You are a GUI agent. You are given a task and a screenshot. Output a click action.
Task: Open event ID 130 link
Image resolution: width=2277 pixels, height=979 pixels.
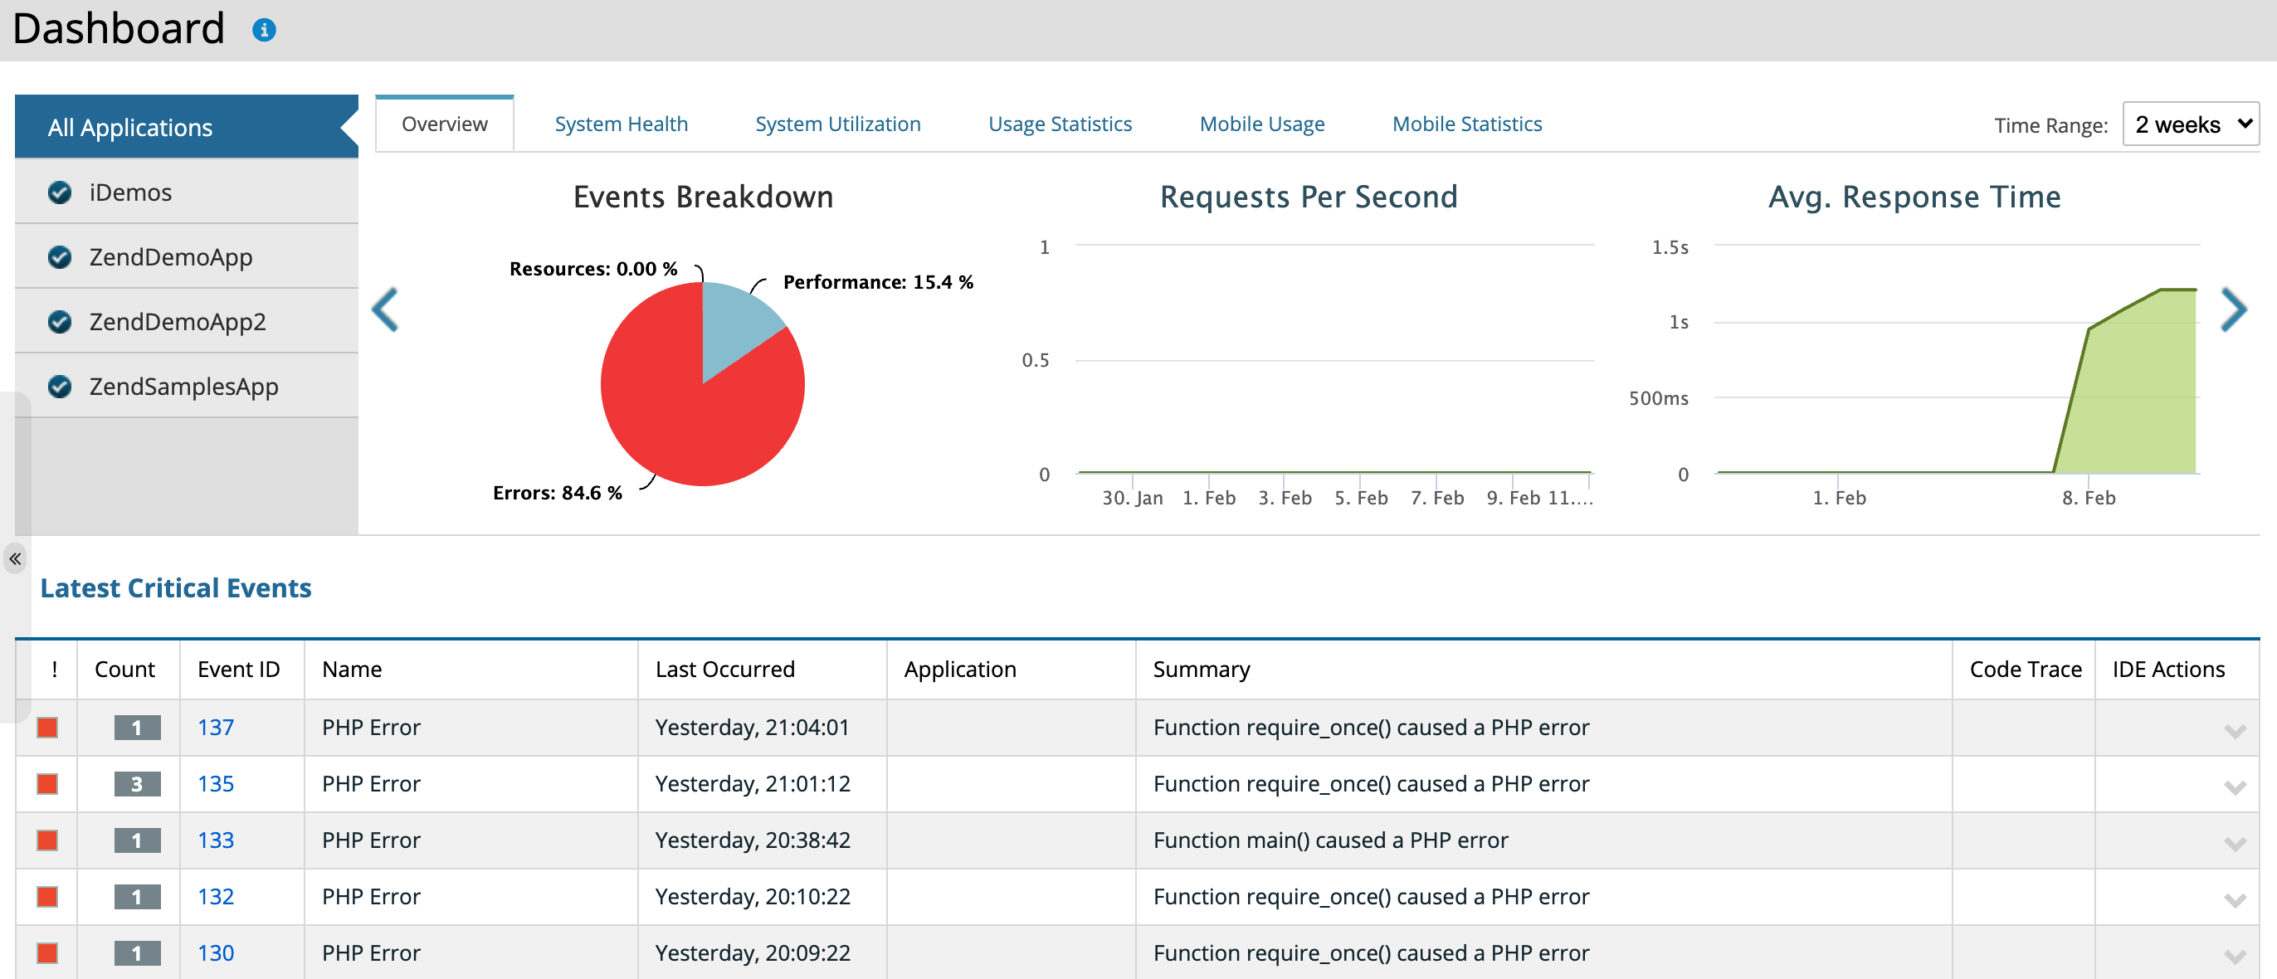pos(216,952)
